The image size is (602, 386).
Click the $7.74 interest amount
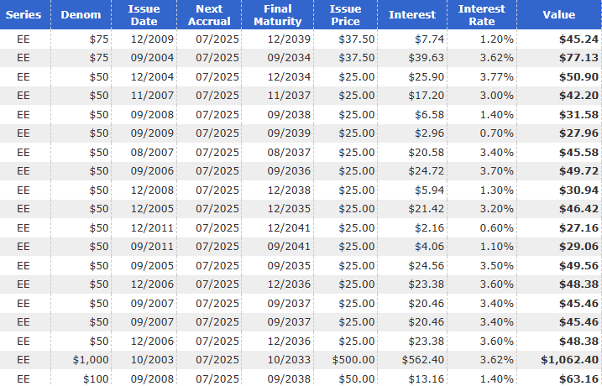[429, 39]
